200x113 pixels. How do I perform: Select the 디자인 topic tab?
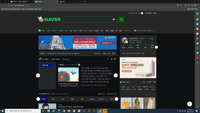pyautogui.click(x=43, y=99)
